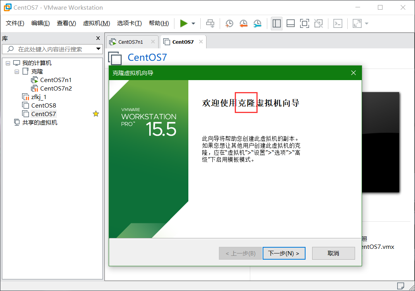The width and height of the screenshot is (415, 291).
Task: Open the library search dropdown arrow
Action: (x=99, y=49)
